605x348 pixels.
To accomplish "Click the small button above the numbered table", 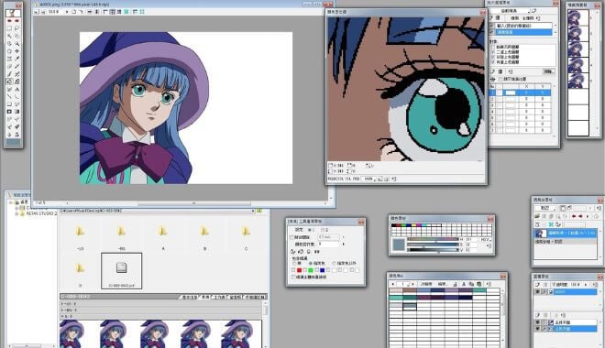I will click(549, 71).
